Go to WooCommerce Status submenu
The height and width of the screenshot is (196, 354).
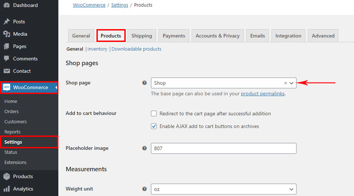tap(11, 152)
